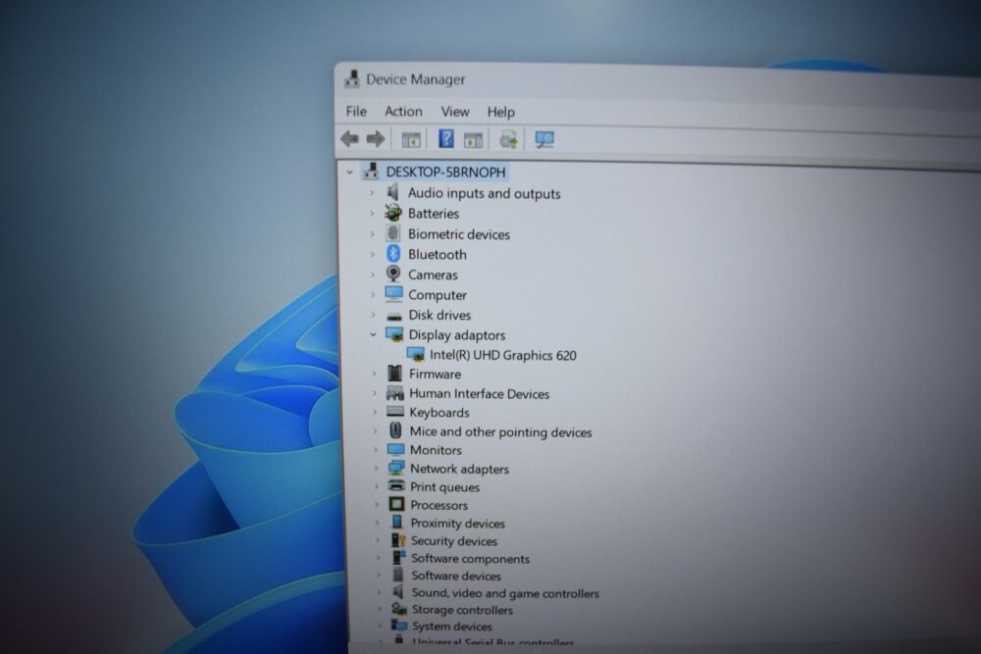This screenshot has height=654, width=981.
Task: Click the Bluetooth logo icon
Action: point(393,253)
